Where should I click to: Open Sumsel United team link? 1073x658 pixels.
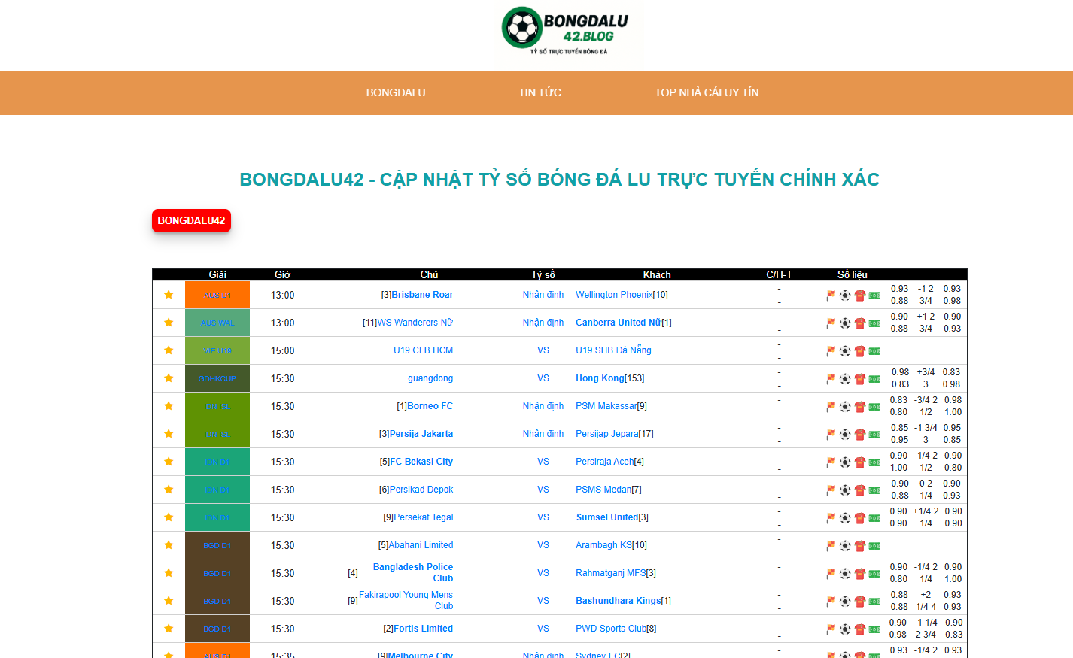[607, 517]
